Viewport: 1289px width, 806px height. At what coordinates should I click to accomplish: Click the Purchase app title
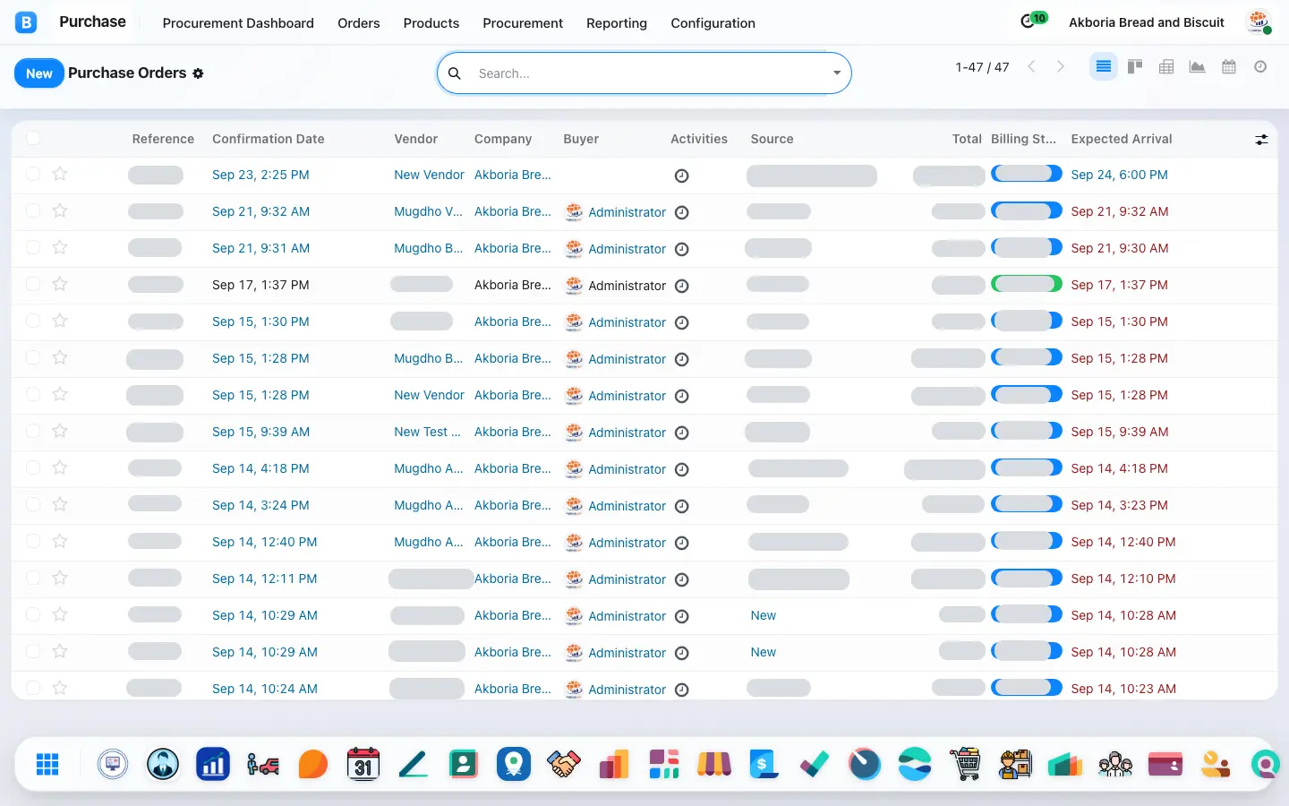tap(92, 21)
